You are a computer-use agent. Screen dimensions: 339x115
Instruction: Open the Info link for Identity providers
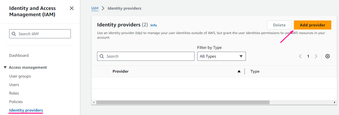[154, 25]
